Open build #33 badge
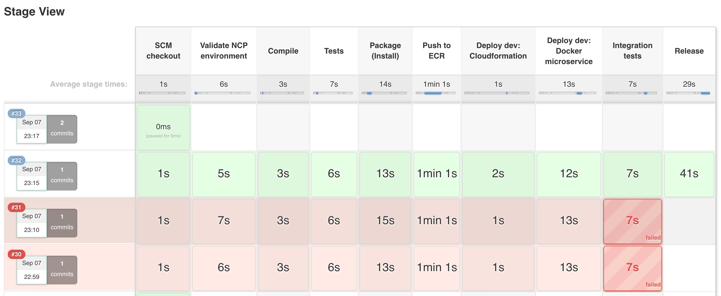Viewport: 721px width, 296px height. pos(17,113)
